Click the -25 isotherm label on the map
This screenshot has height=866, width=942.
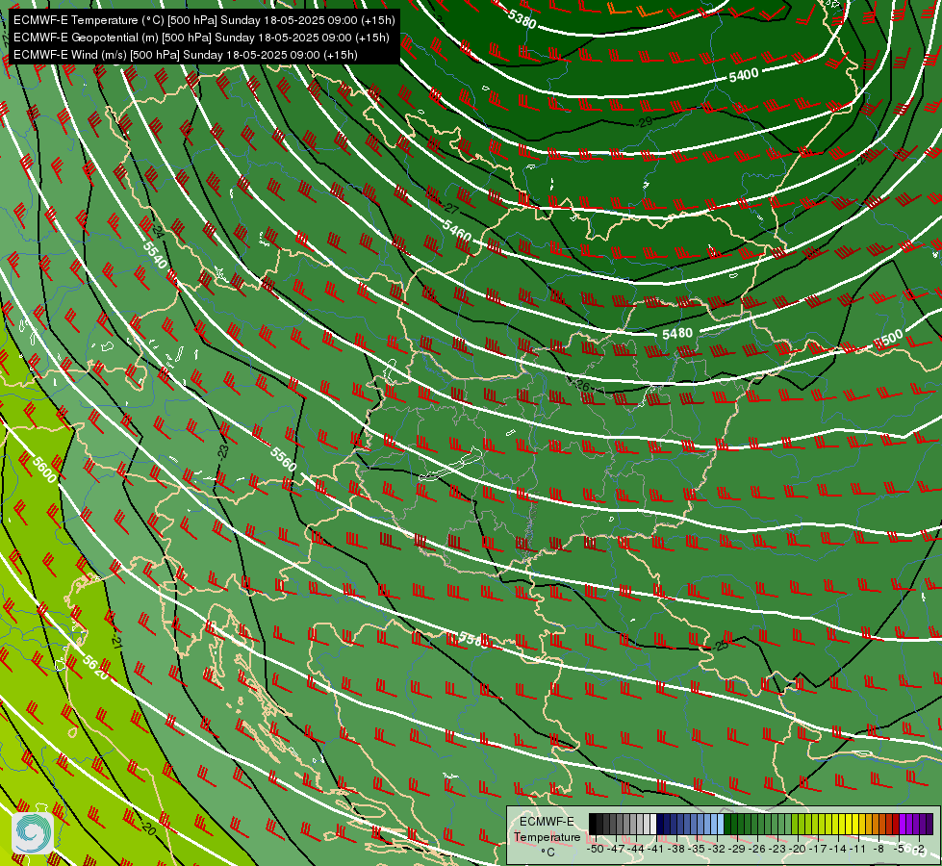(721, 646)
